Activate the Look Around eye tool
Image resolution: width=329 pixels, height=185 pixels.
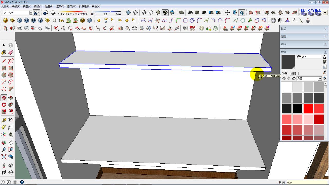coord(11,165)
